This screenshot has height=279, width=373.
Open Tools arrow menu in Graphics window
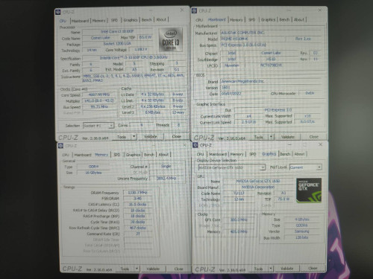pos(271,269)
